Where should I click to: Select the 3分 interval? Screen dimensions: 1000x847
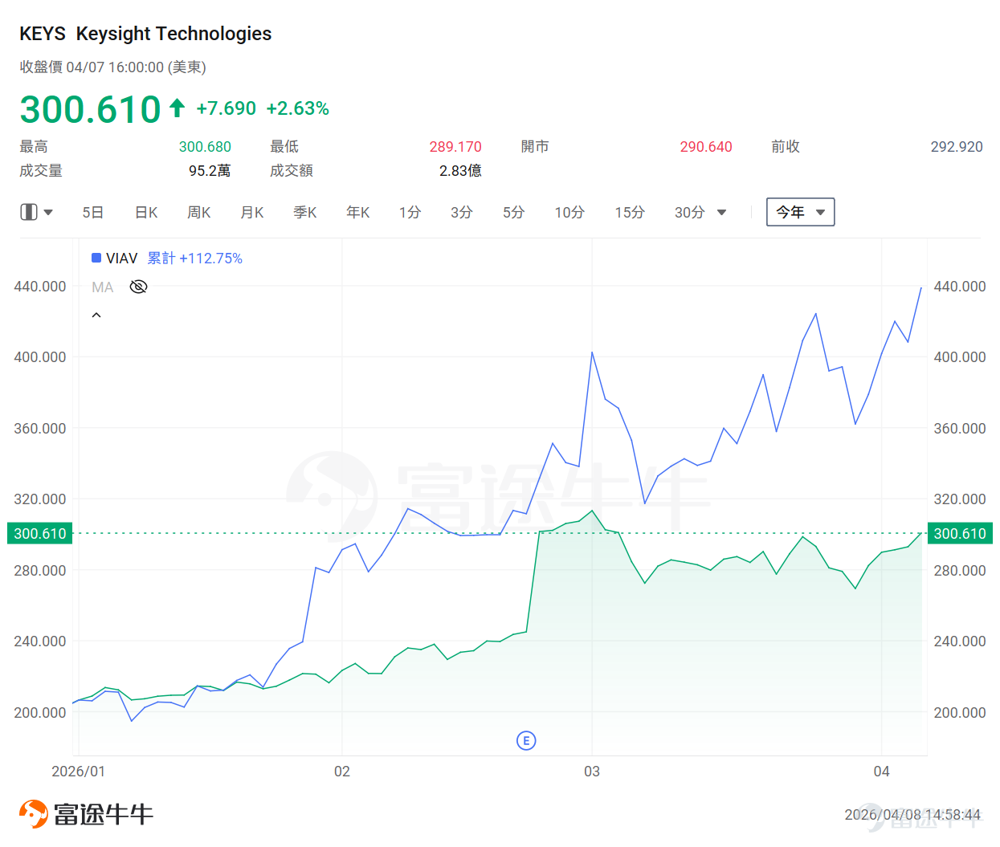pyautogui.click(x=462, y=212)
